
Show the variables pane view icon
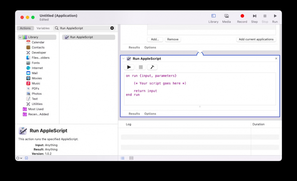(131, 158)
